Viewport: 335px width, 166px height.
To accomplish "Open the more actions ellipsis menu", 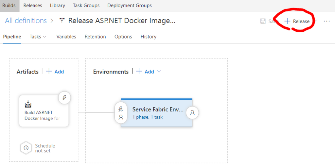I will tap(327, 21).
